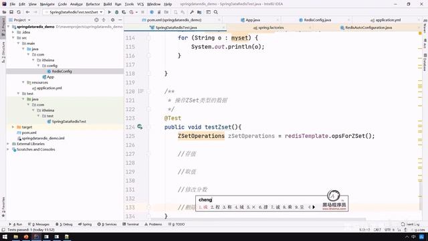Toggle the Favorites side panel

coord(3,207)
